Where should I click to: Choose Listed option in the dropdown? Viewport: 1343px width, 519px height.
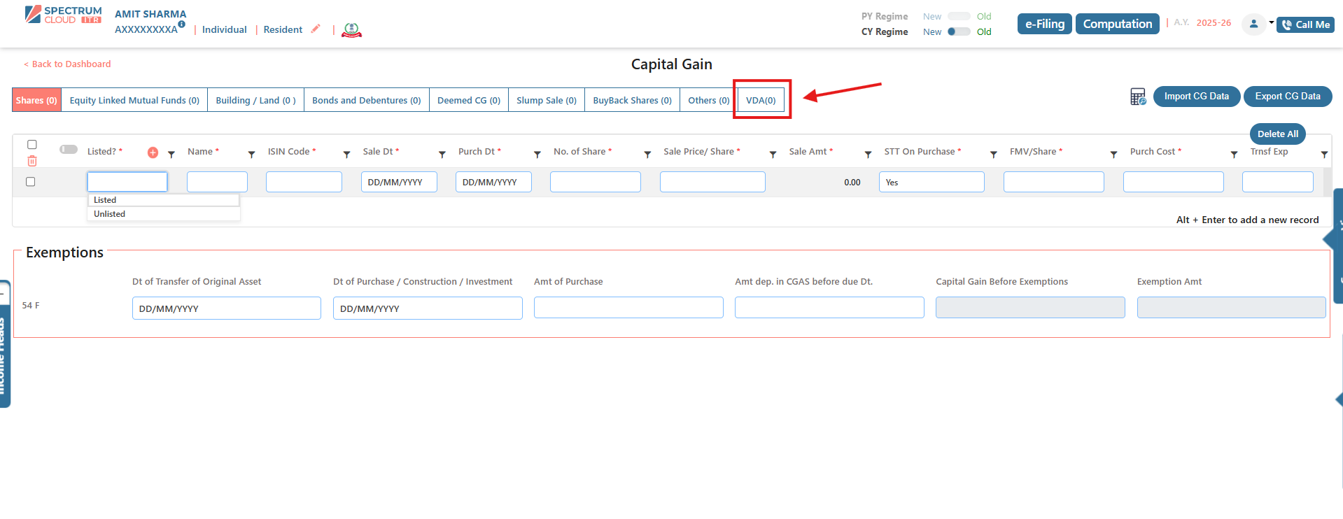pos(105,200)
